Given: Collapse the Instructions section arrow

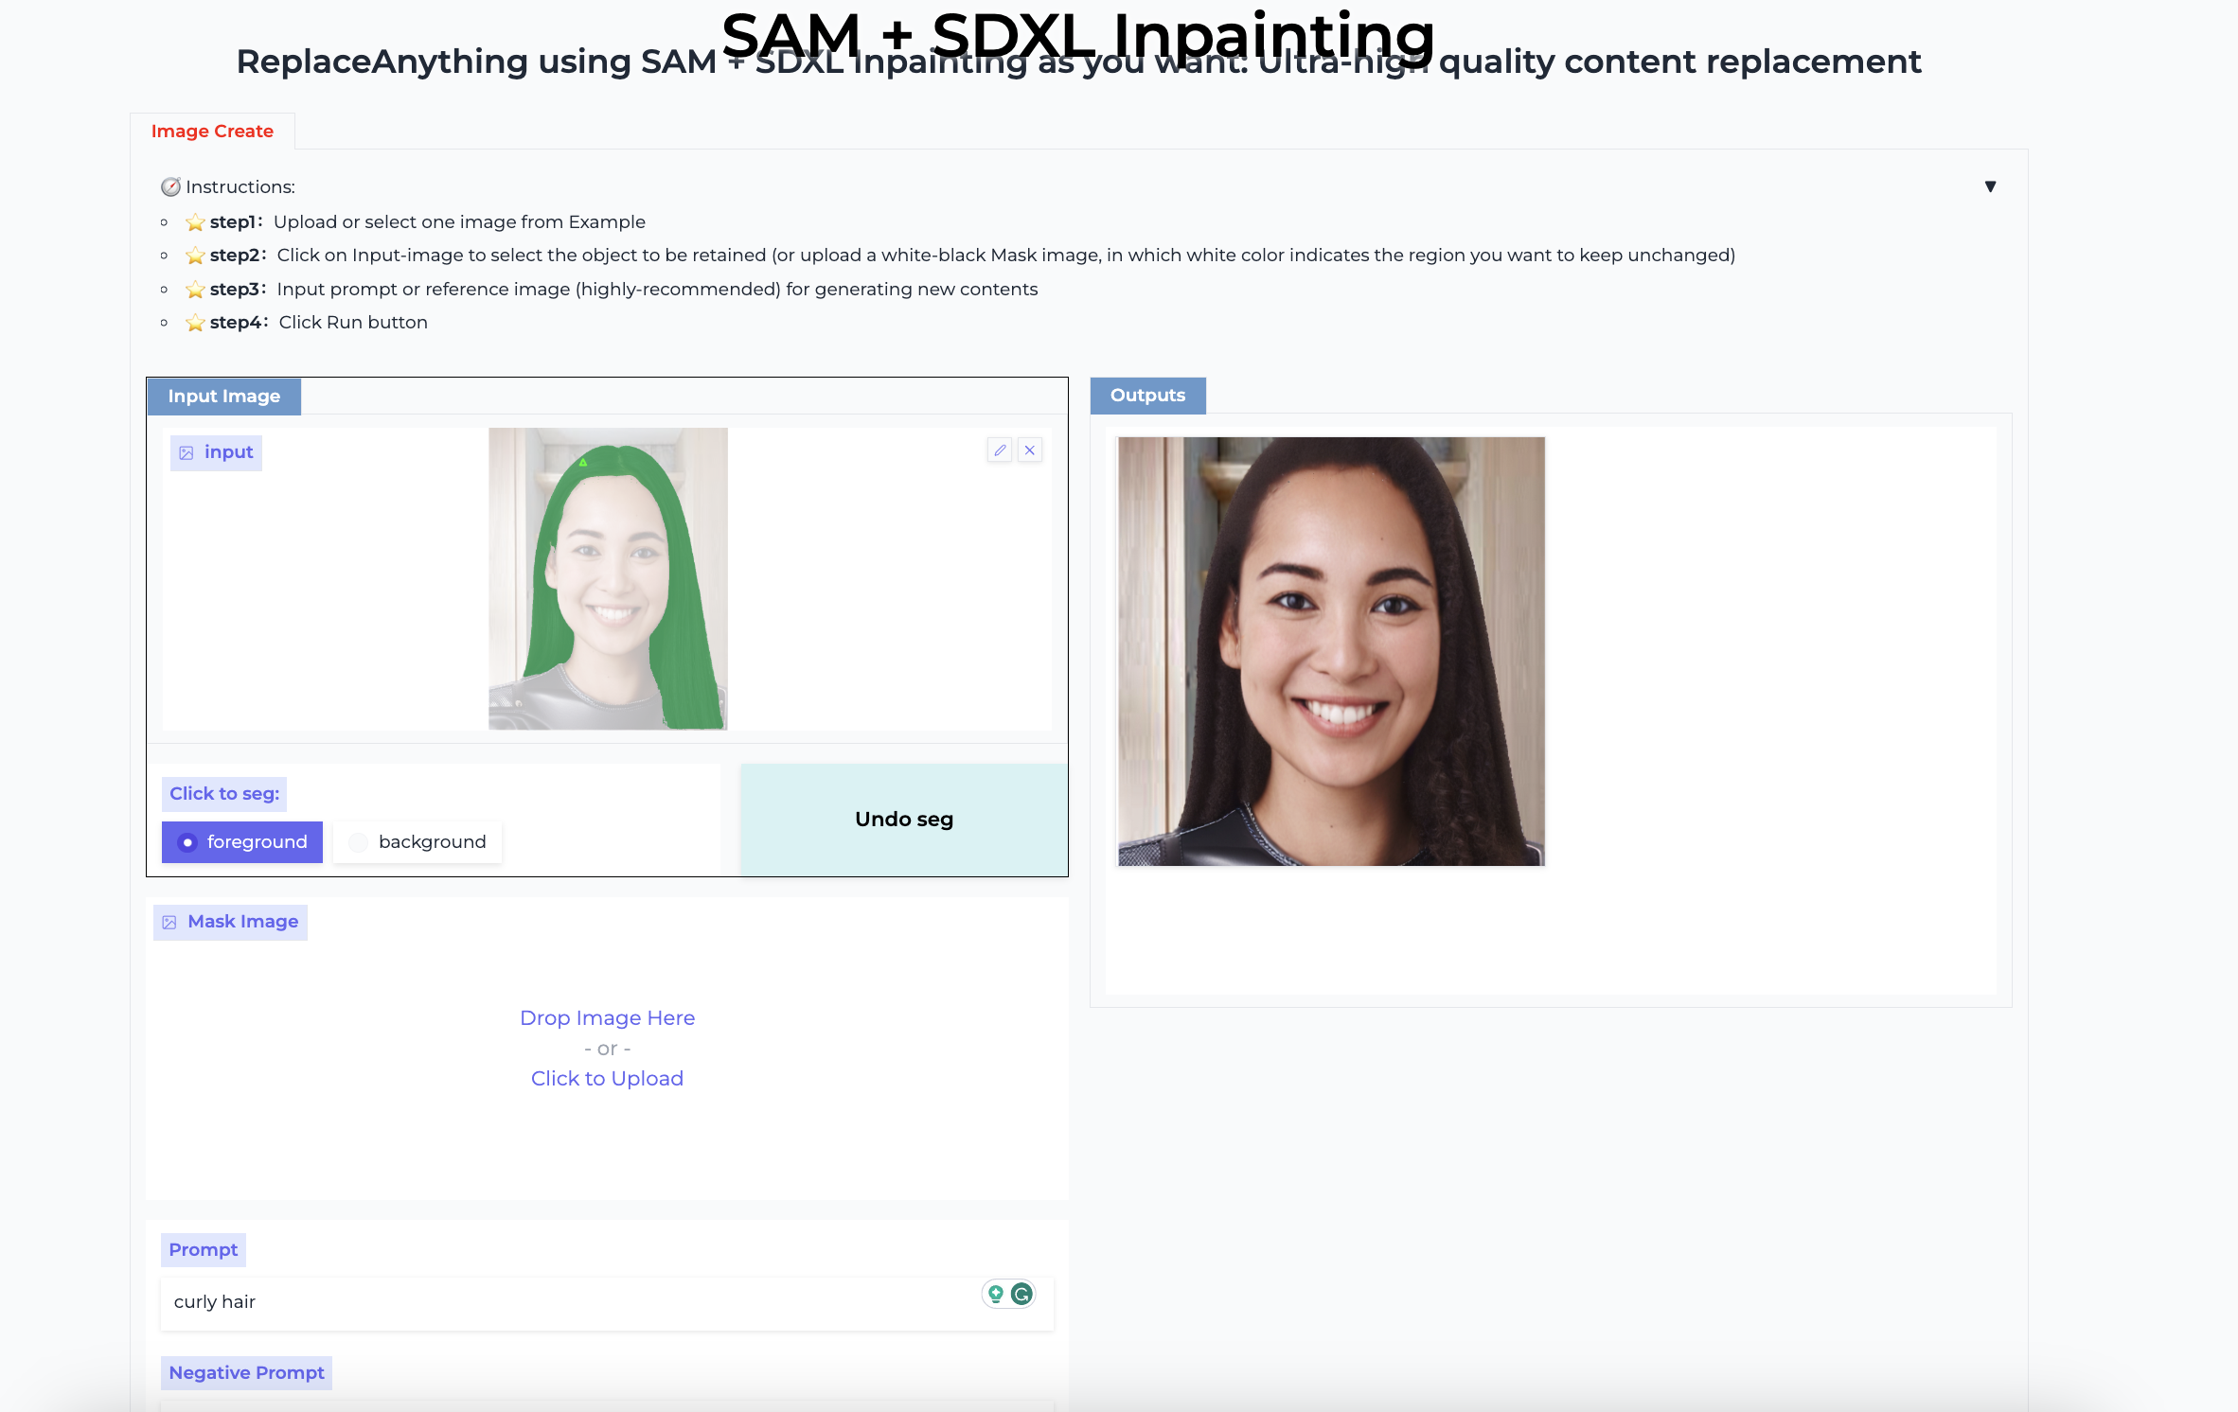Looking at the screenshot, I should coord(1990,186).
